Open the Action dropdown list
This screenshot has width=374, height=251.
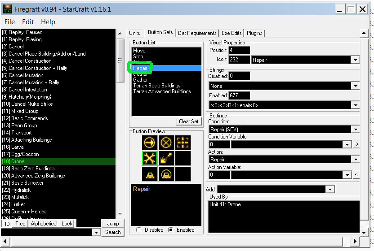[355, 160]
